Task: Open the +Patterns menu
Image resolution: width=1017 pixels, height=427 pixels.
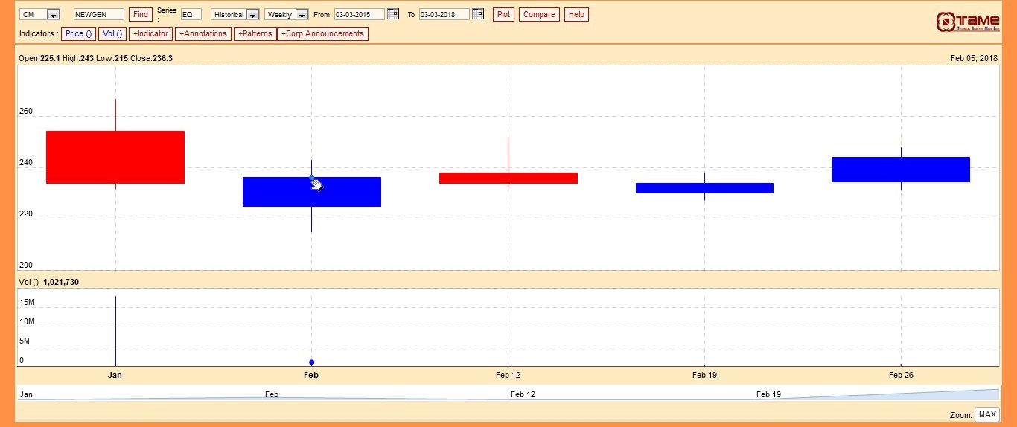Action: [255, 34]
